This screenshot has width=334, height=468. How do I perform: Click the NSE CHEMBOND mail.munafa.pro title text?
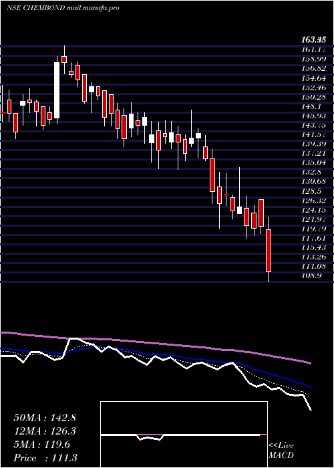pyautogui.click(x=63, y=8)
